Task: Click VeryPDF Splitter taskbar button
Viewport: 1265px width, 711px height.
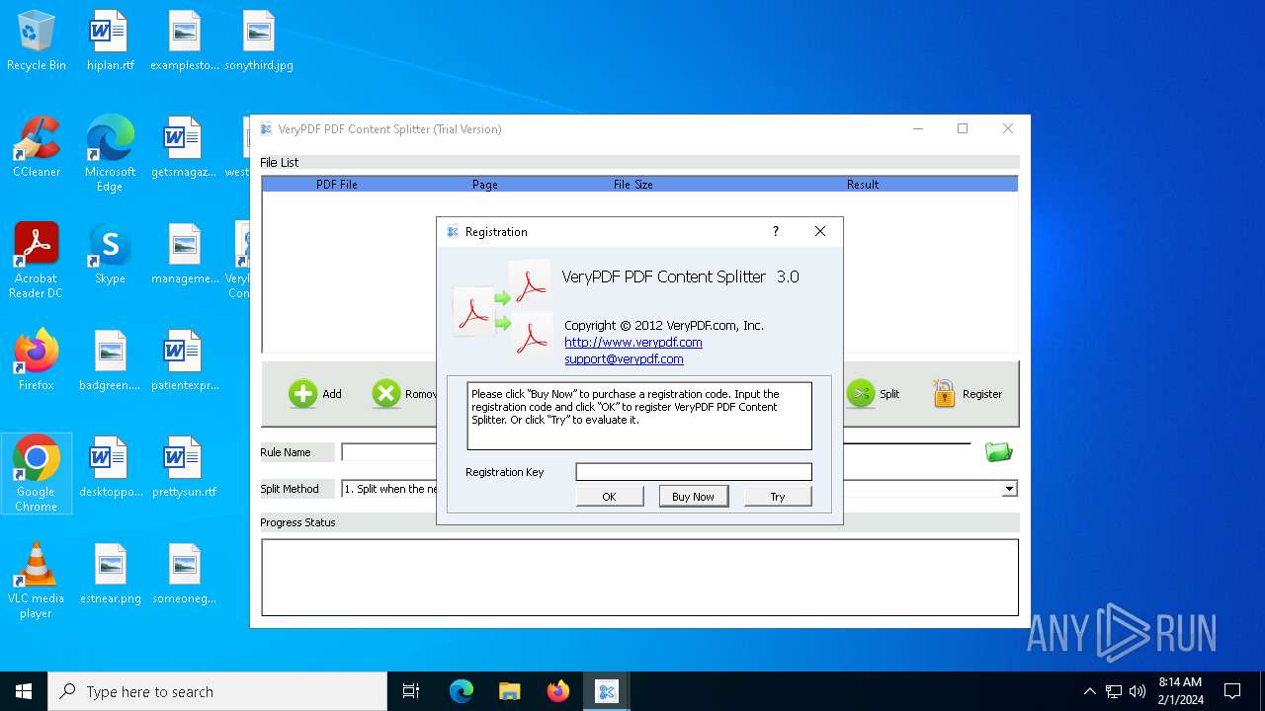Action: click(607, 691)
